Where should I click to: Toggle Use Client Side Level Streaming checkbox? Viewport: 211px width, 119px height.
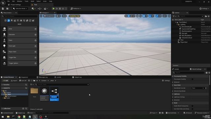pyautogui.click(x=192, y=109)
